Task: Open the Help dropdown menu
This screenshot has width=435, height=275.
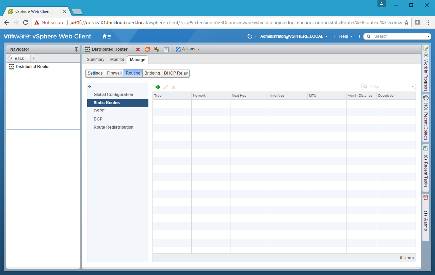Action: [x=346, y=36]
